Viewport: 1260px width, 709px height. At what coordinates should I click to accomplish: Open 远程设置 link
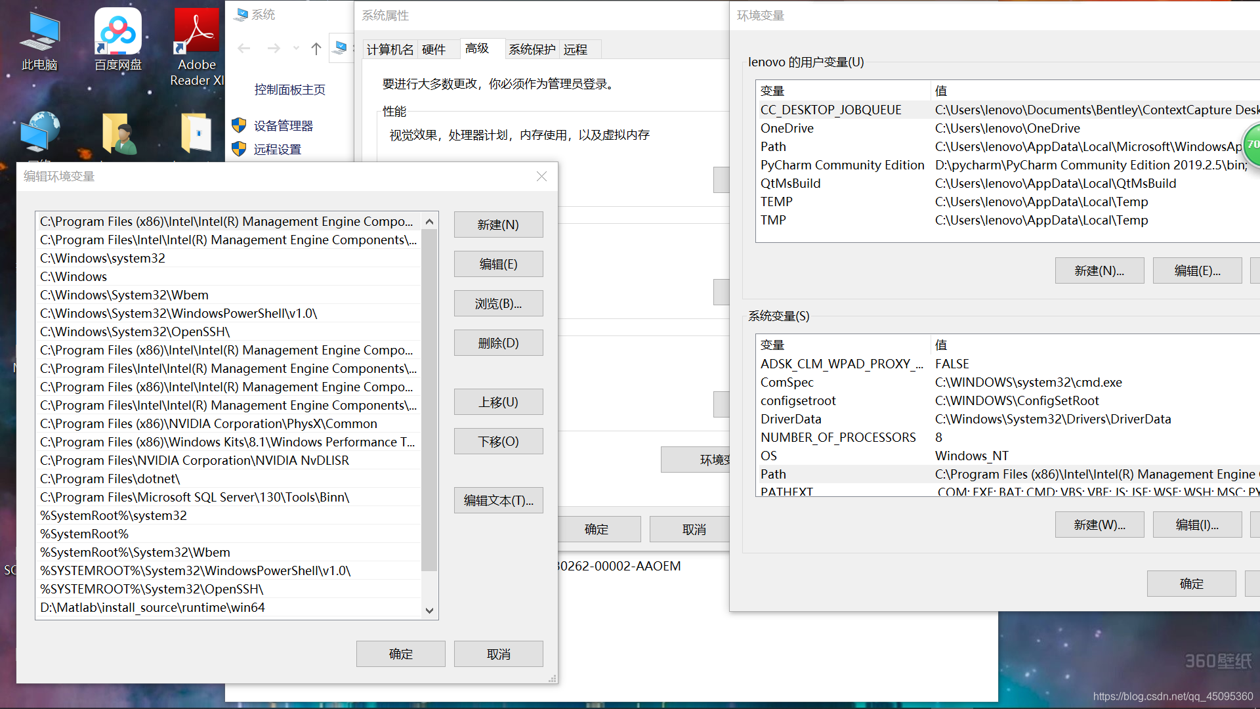(x=278, y=149)
